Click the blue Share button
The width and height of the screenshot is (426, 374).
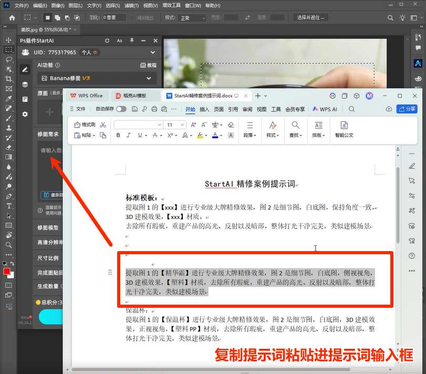point(407,109)
